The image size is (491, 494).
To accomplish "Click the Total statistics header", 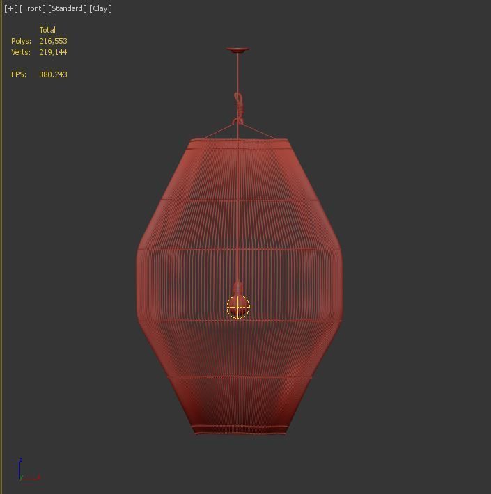I will pos(47,30).
